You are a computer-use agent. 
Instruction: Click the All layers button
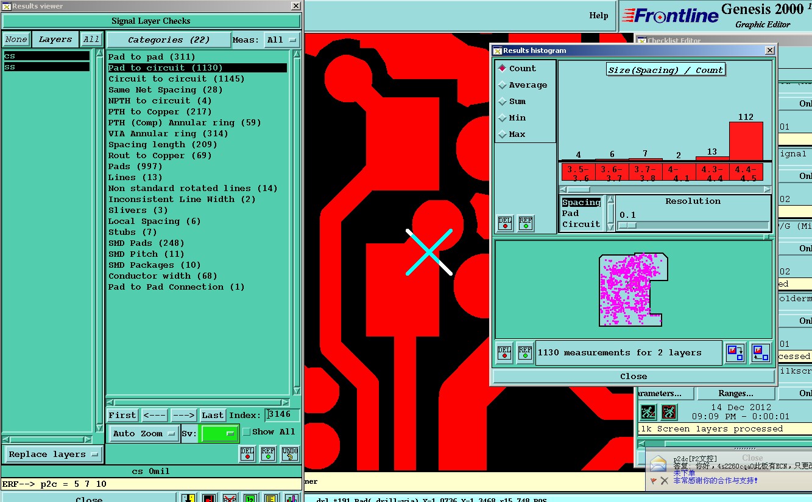click(x=91, y=40)
